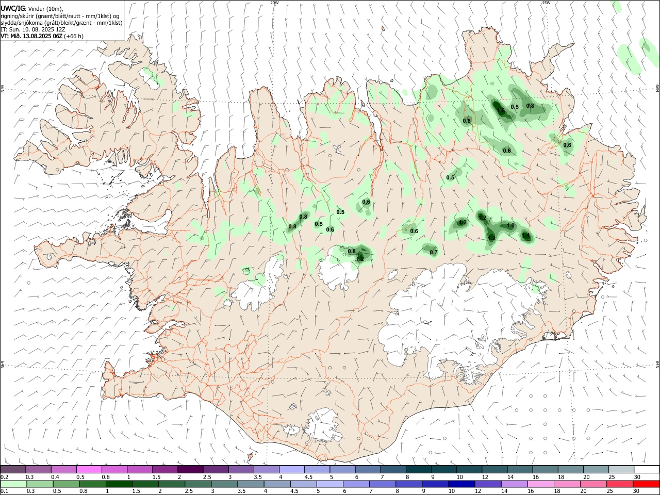The width and height of the screenshot is (660, 495).
Task: Click the '30' label on the upper scale
Action: 637,477
